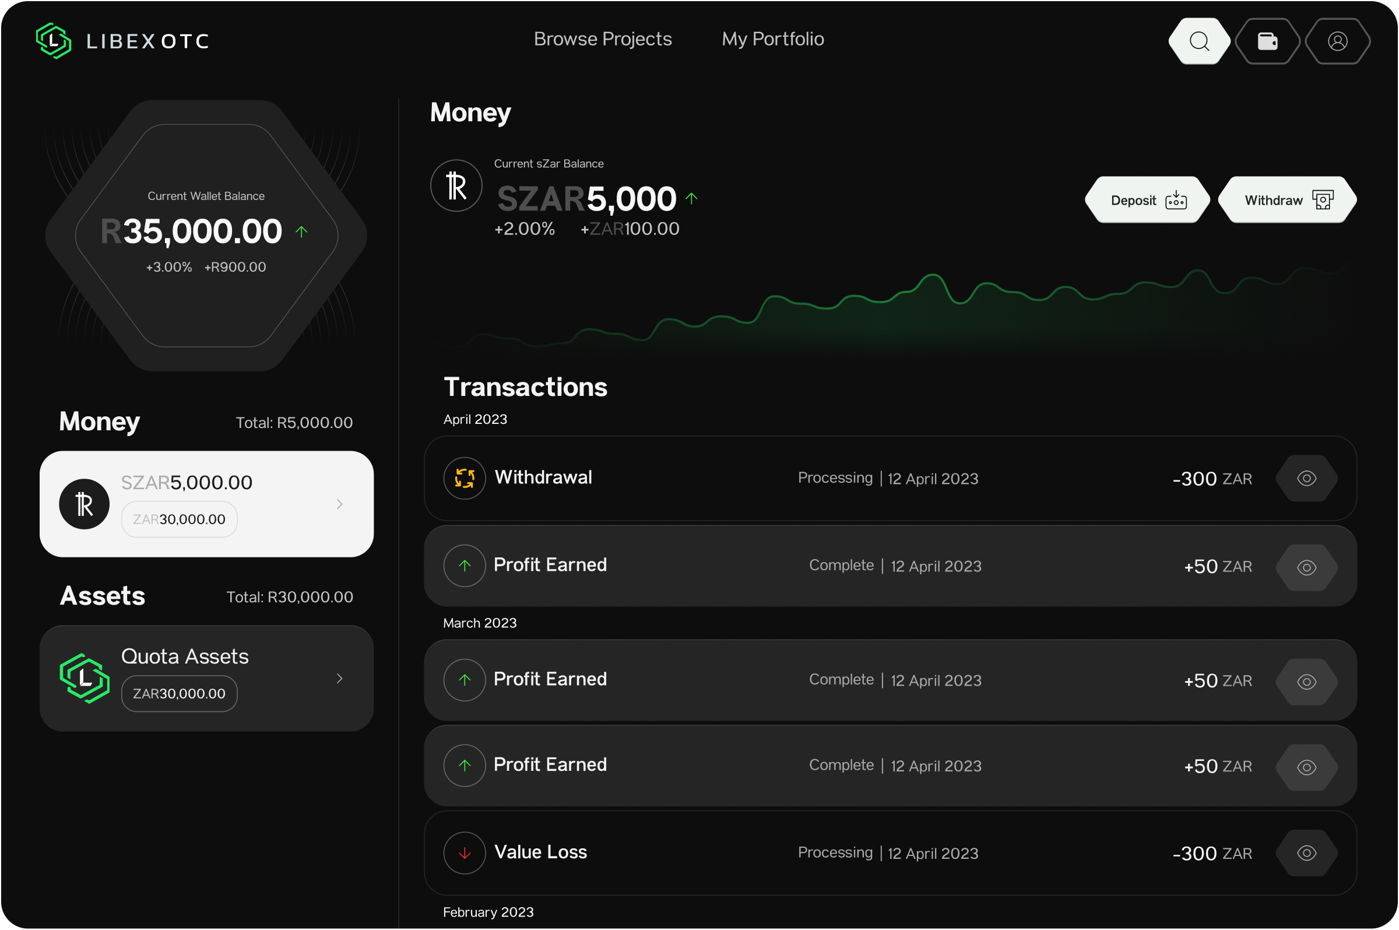Toggle eye icon on Withdrawal transaction

click(1306, 478)
